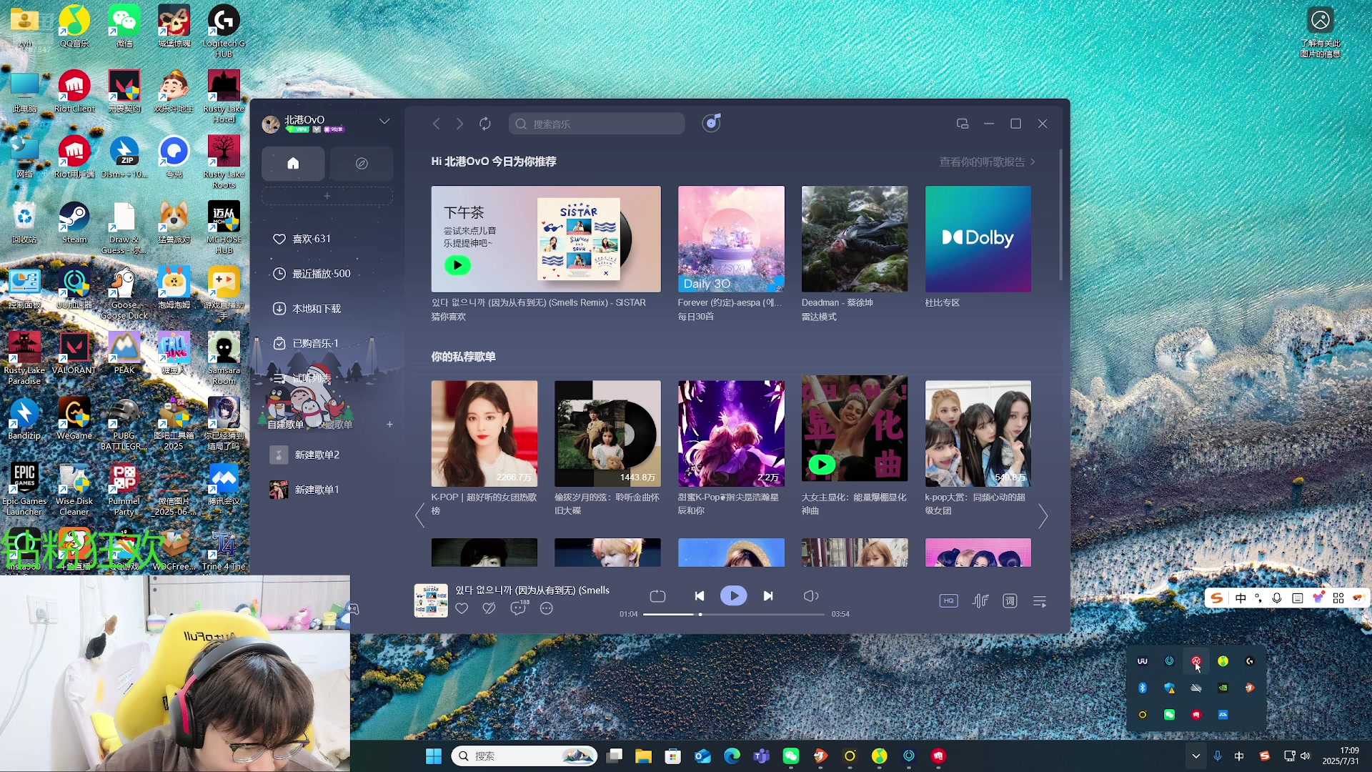
Task: Seek on the song progress bar
Action: 735,614
